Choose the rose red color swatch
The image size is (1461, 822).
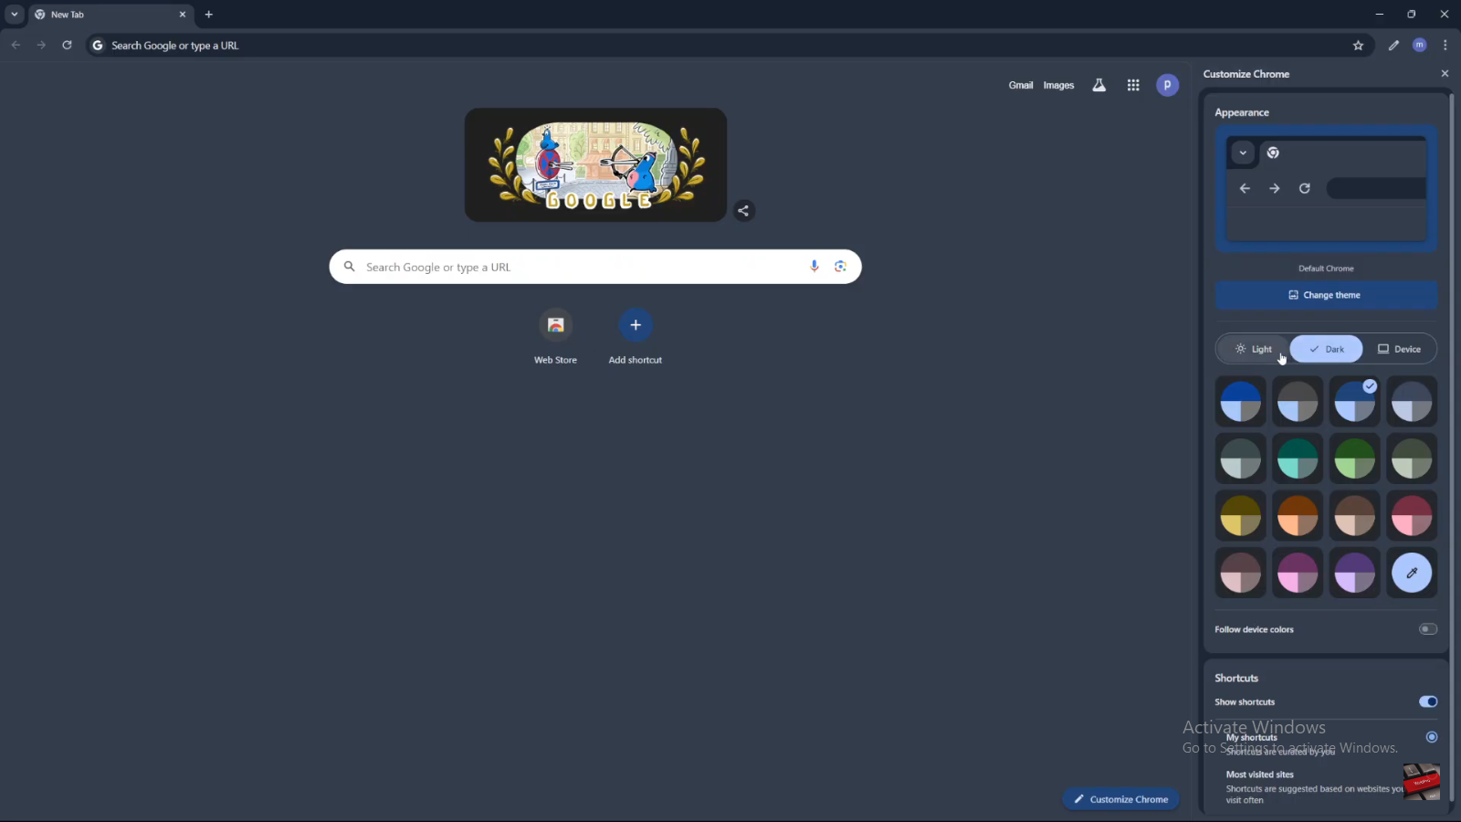tap(1412, 515)
